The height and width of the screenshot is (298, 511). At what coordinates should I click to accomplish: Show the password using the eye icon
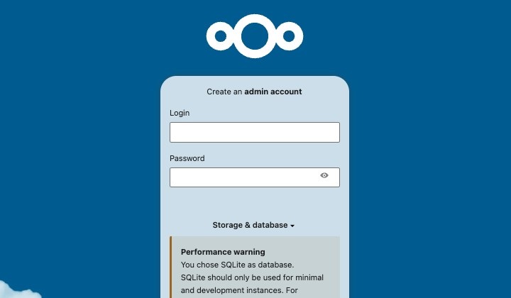point(324,175)
